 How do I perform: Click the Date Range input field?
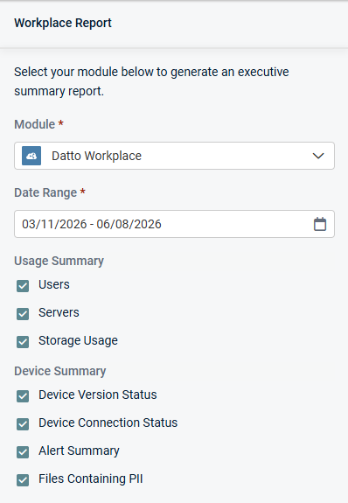click(x=174, y=224)
